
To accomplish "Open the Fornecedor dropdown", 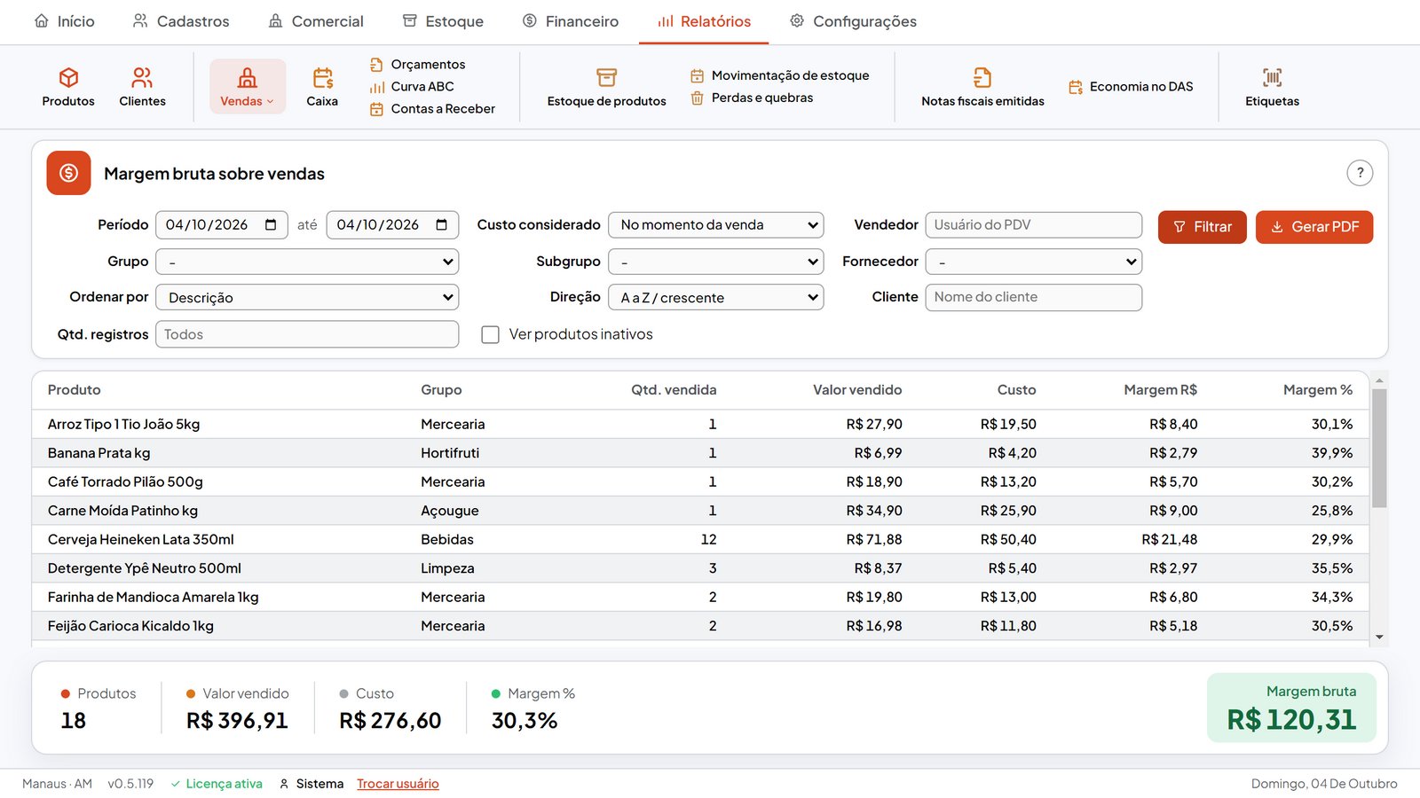I will [x=1033, y=262].
